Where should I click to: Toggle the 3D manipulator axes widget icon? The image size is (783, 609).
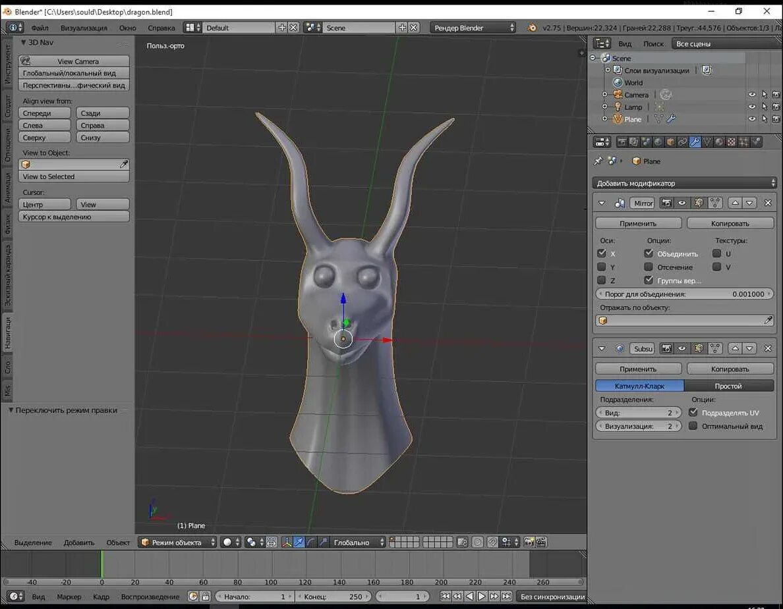287,542
